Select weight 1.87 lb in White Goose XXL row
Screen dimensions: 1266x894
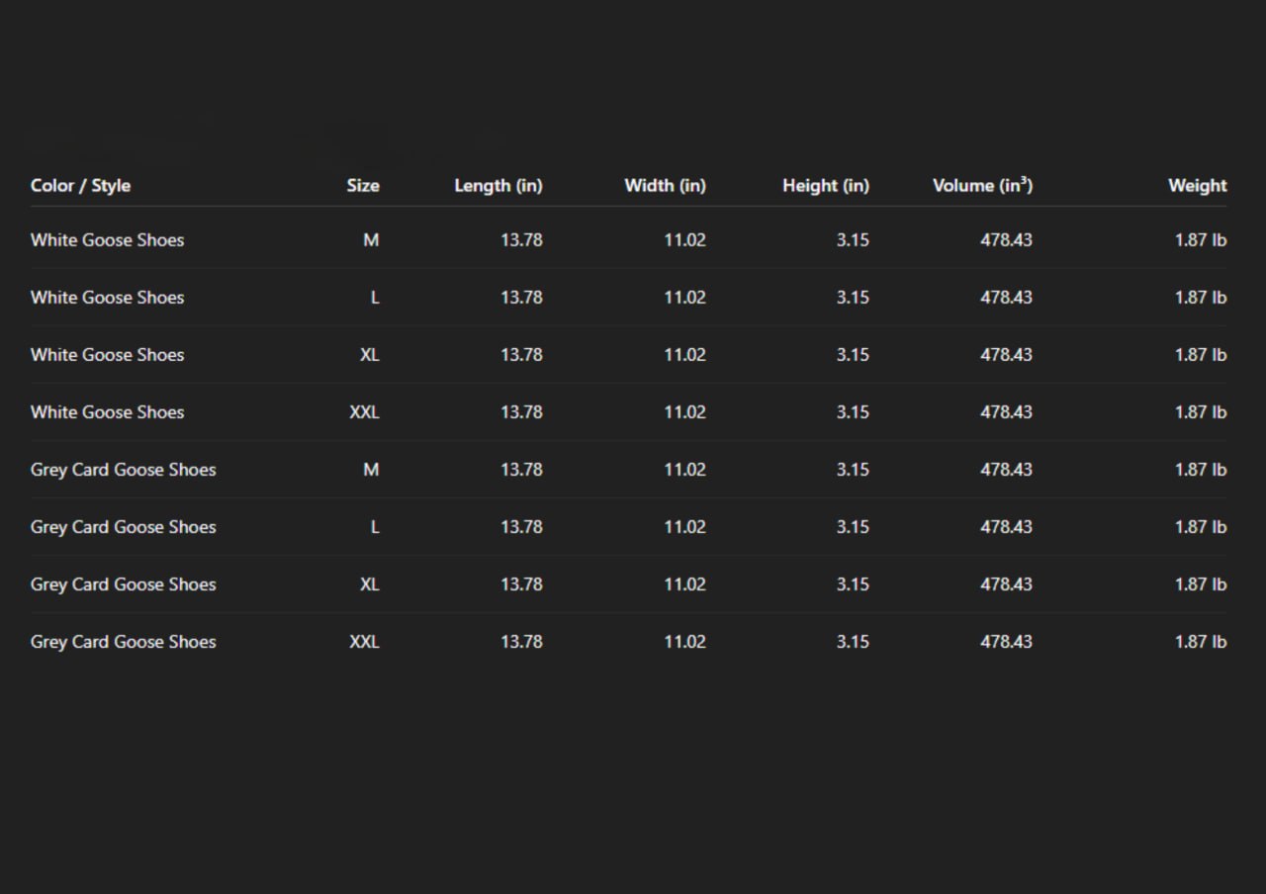click(1200, 412)
